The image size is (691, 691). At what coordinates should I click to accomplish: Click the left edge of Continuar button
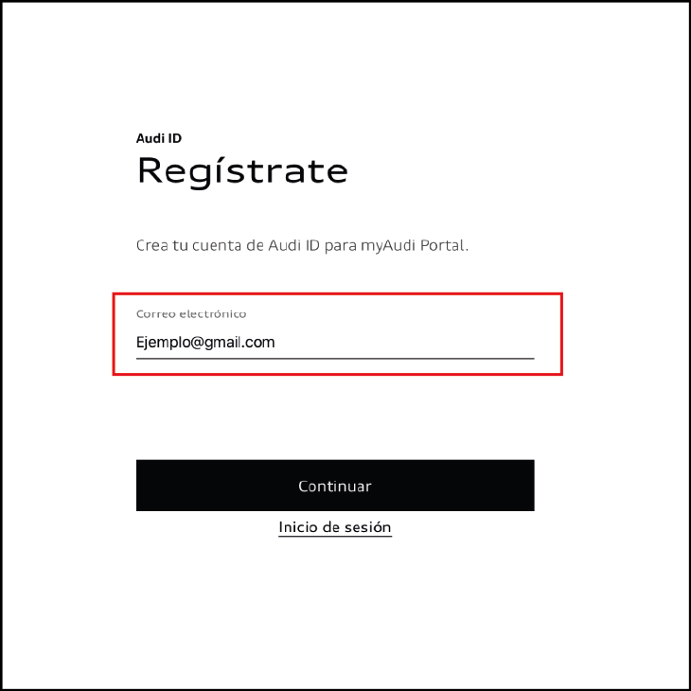[142, 486]
